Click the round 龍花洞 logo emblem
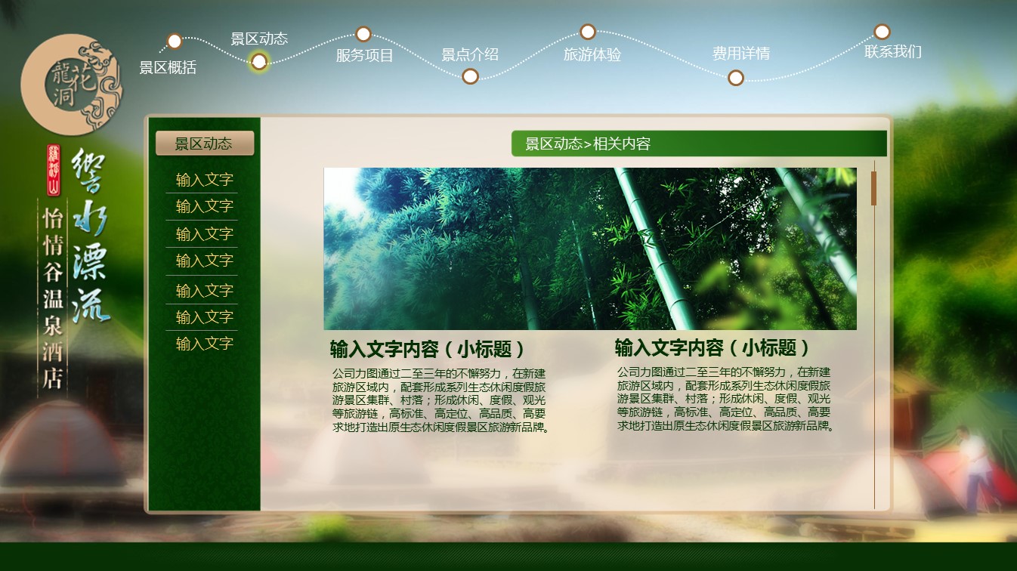This screenshot has width=1017, height=571. click(x=72, y=85)
